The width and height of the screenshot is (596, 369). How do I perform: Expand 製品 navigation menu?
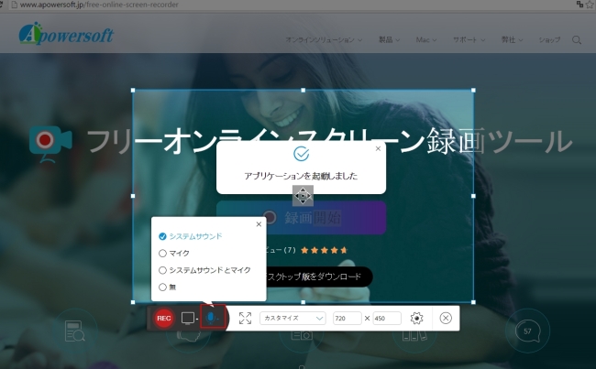pos(389,40)
